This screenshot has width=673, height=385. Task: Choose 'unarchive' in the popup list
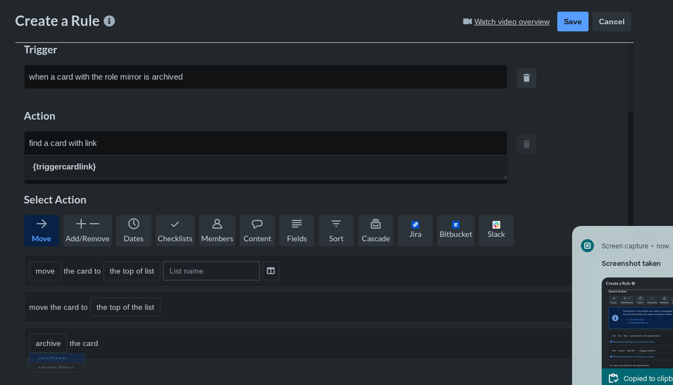pyautogui.click(x=57, y=367)
